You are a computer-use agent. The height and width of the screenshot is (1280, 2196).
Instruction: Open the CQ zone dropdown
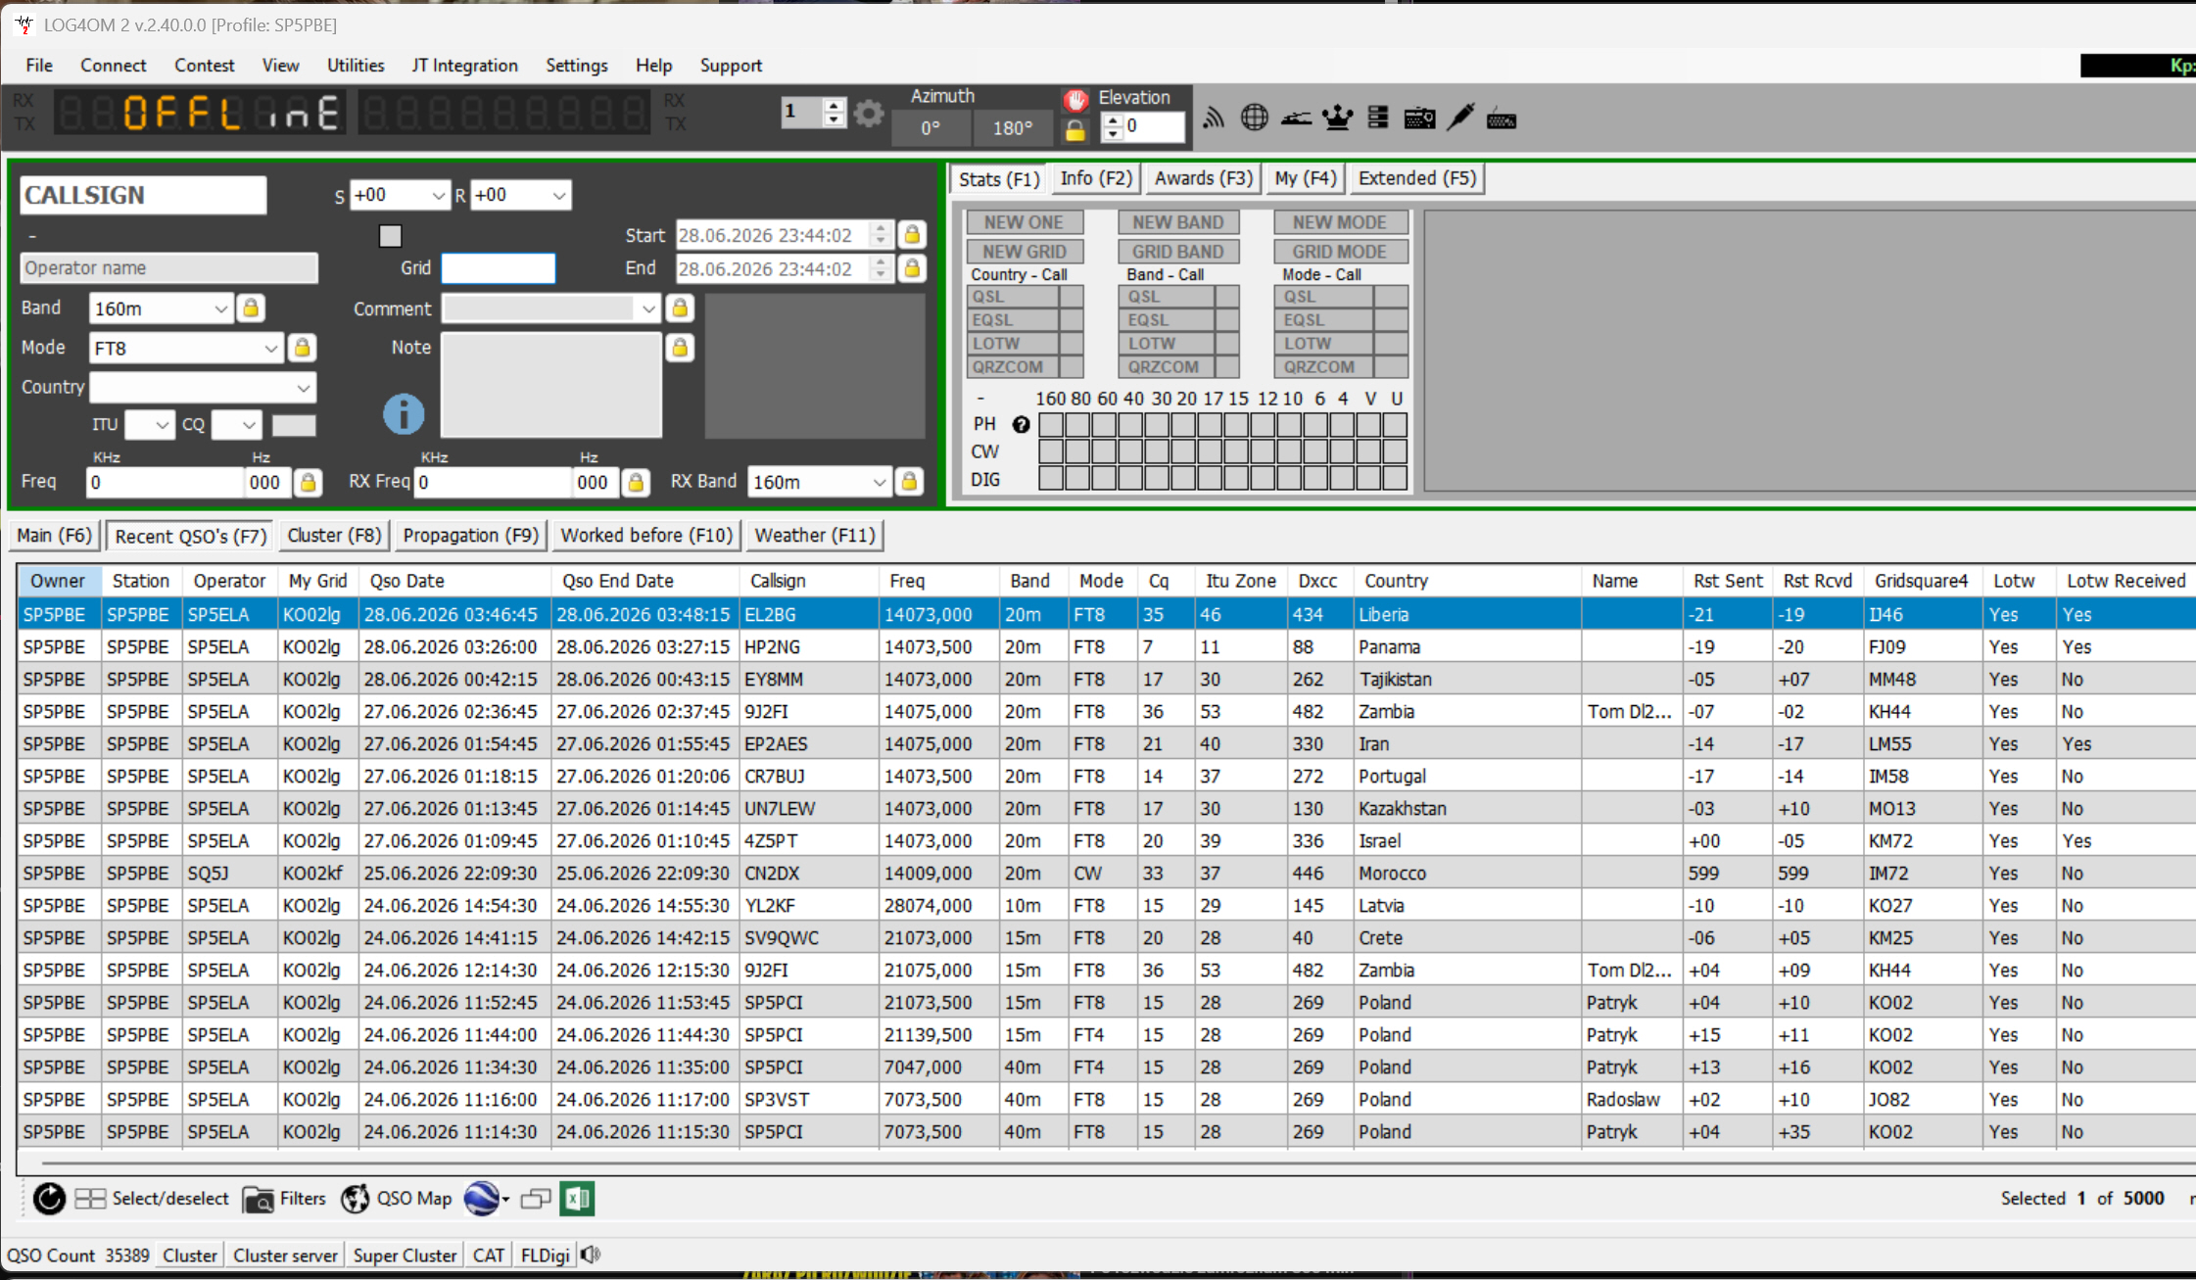click(249, 425)
